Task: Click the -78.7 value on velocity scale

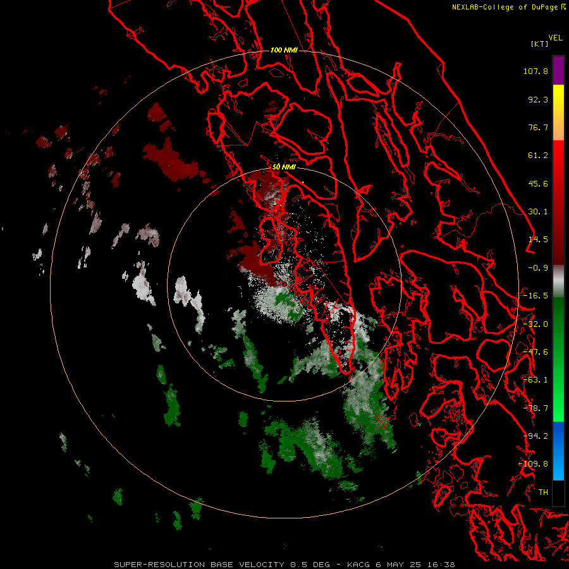Action: tap(535, 408)
